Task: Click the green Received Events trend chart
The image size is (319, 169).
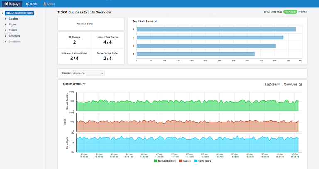Action: point(187,105)
